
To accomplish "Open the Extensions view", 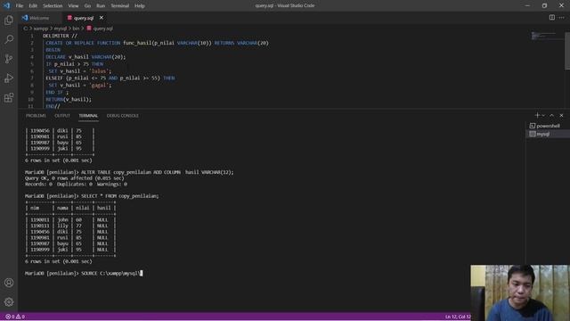I will pos(9,97).
